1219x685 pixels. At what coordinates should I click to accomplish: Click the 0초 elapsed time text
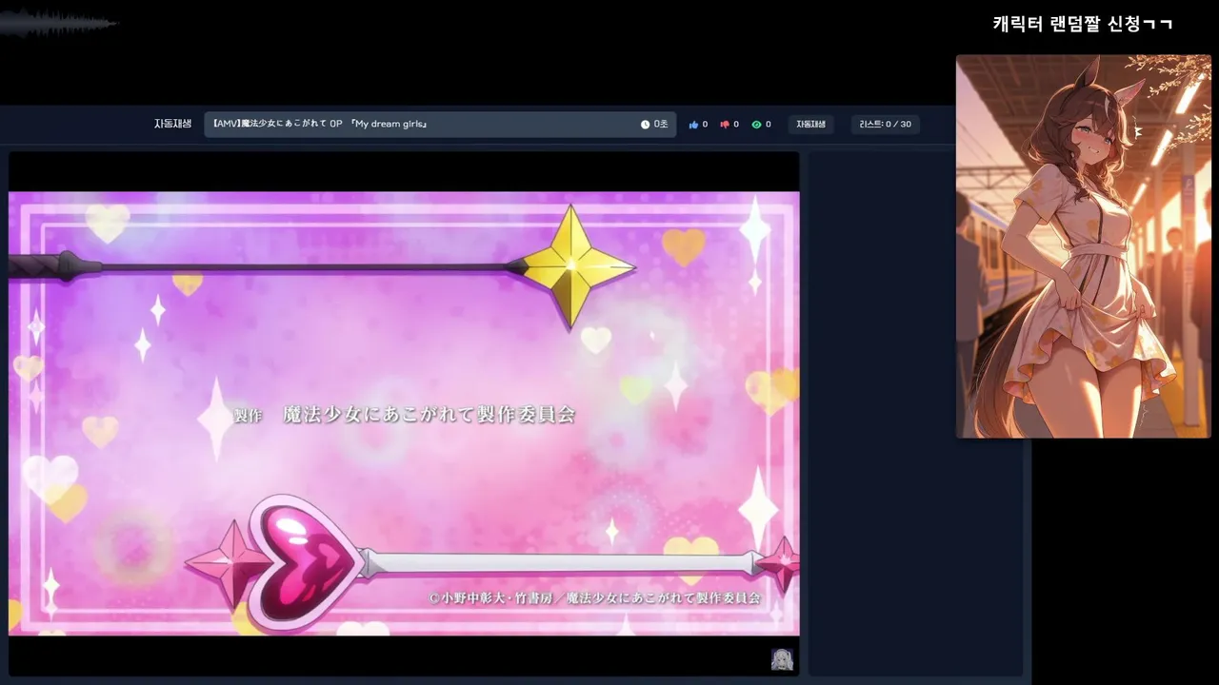(661, 125)
